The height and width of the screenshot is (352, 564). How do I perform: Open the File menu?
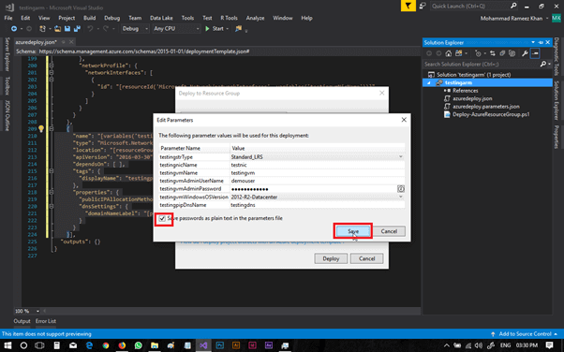[7, 18]
